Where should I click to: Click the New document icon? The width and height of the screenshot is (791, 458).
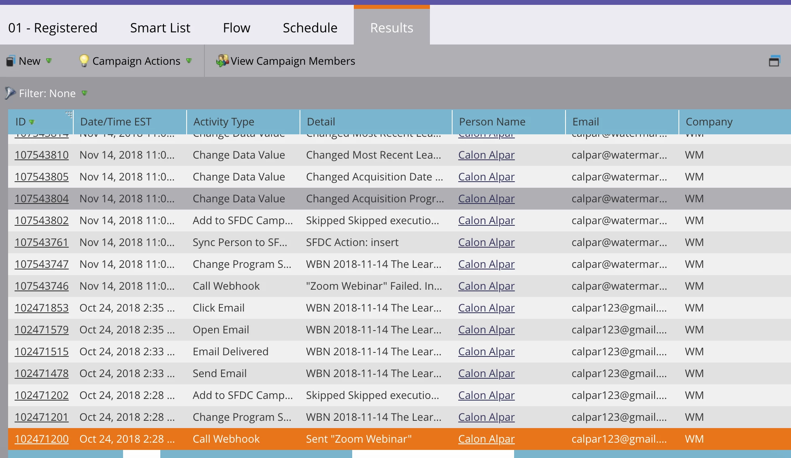(x=11, y=61)
